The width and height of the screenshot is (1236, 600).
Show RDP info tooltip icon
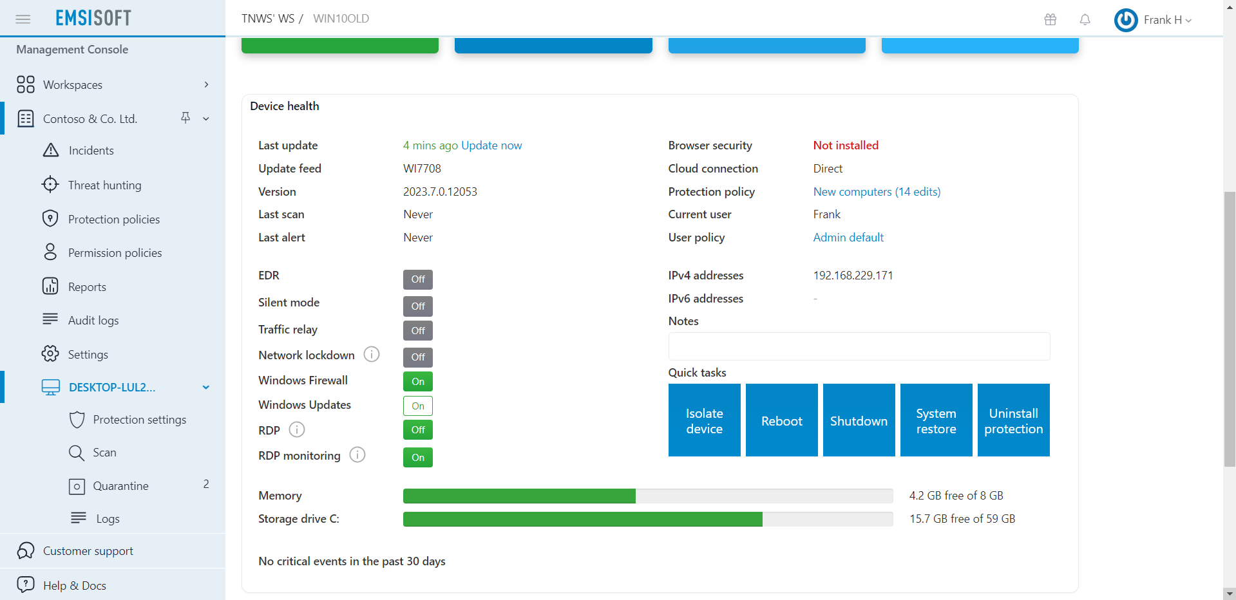(x=297, y=429)
